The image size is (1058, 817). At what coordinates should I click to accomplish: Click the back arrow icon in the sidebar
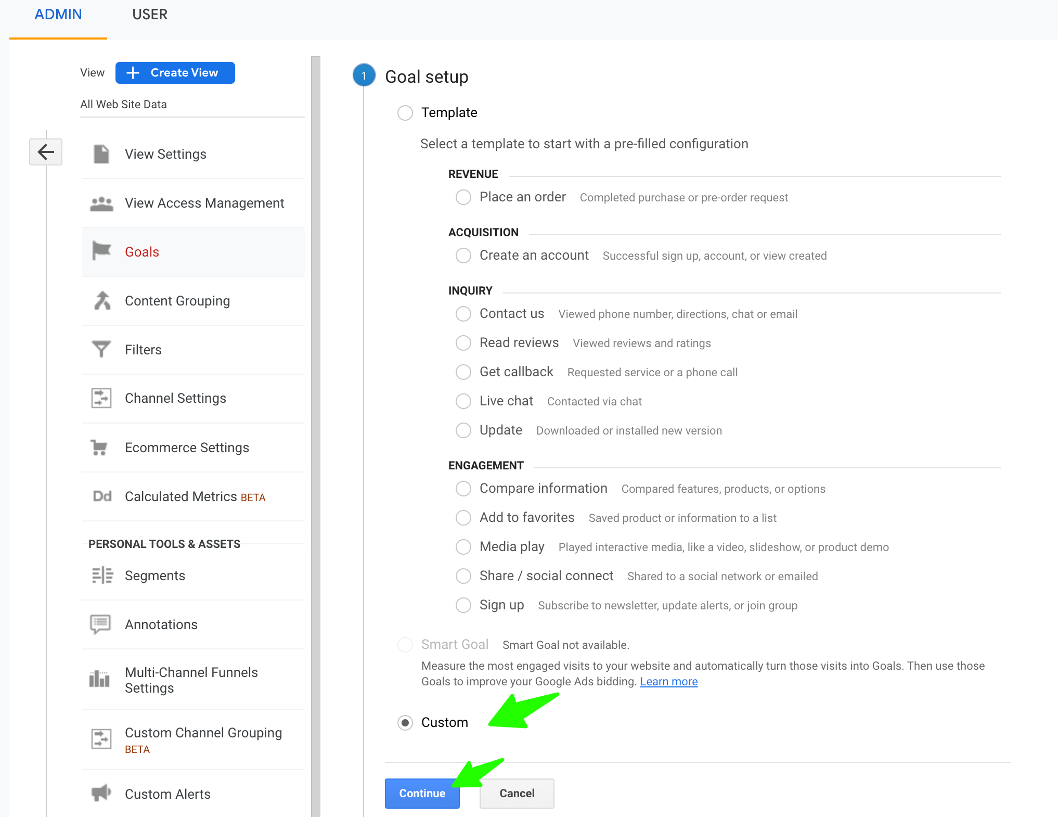46,152
